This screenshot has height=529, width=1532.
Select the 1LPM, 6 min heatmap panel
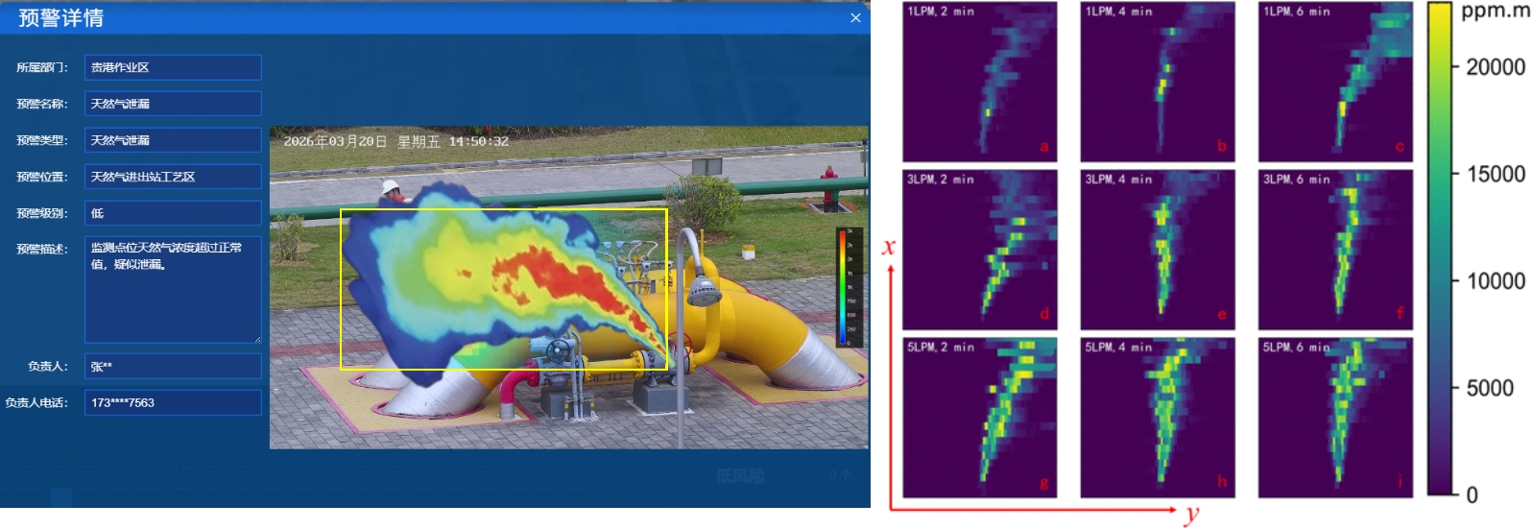[x=1335, y=82]
